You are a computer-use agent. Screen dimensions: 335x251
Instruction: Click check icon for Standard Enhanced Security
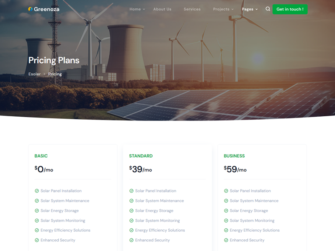point(131,240)
